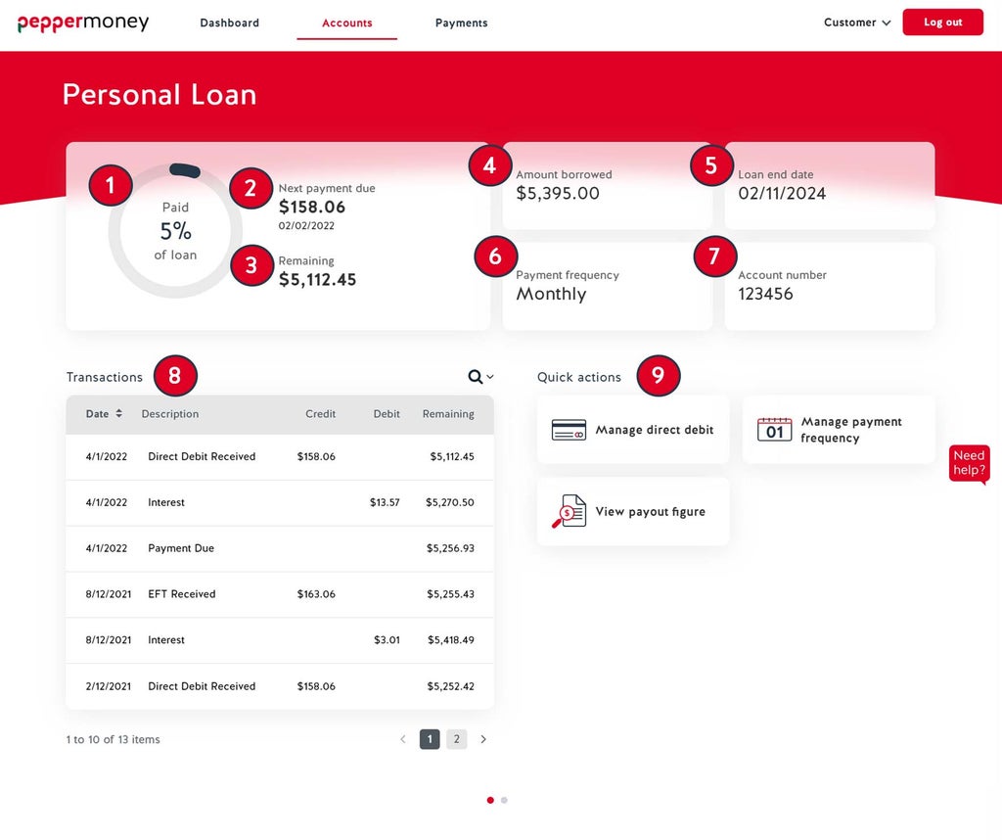Open page 2 of transactions
Viewport: 1002px width, 840px height.
(x=456, y=739)
